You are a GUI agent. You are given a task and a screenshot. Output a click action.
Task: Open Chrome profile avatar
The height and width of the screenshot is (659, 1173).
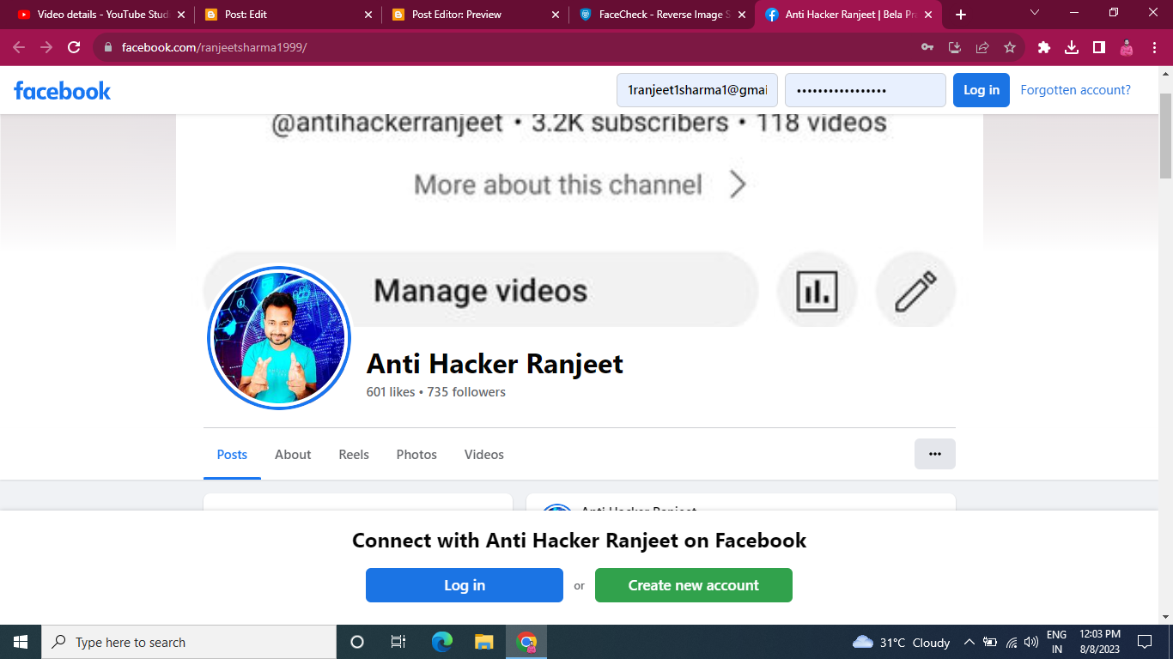[x=1127, y=47]
